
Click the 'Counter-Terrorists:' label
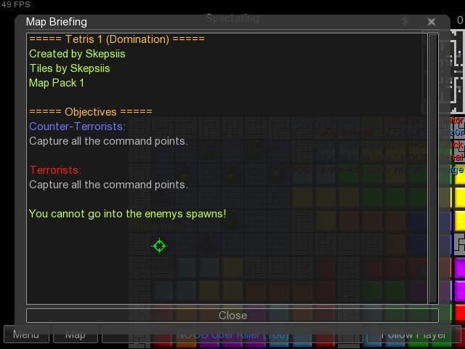tap(78, 127)
